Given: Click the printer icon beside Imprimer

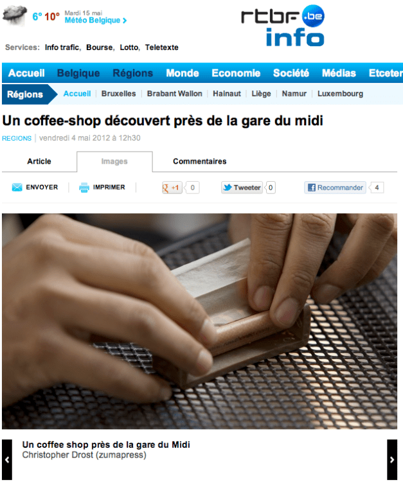Looking at the screenshot, I should [84, 188].
